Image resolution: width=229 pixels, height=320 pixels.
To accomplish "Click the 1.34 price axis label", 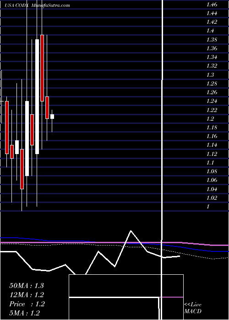I will pos(212,57).
